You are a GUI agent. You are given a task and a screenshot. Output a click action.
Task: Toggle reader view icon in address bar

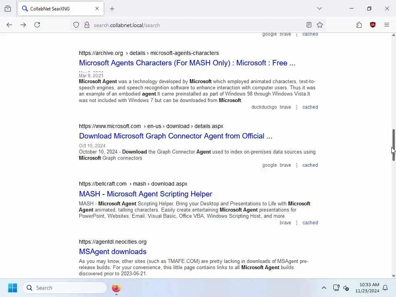(x=309, y=25)
